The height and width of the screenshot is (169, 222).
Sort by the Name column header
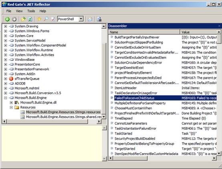click(x=144, y=32)
